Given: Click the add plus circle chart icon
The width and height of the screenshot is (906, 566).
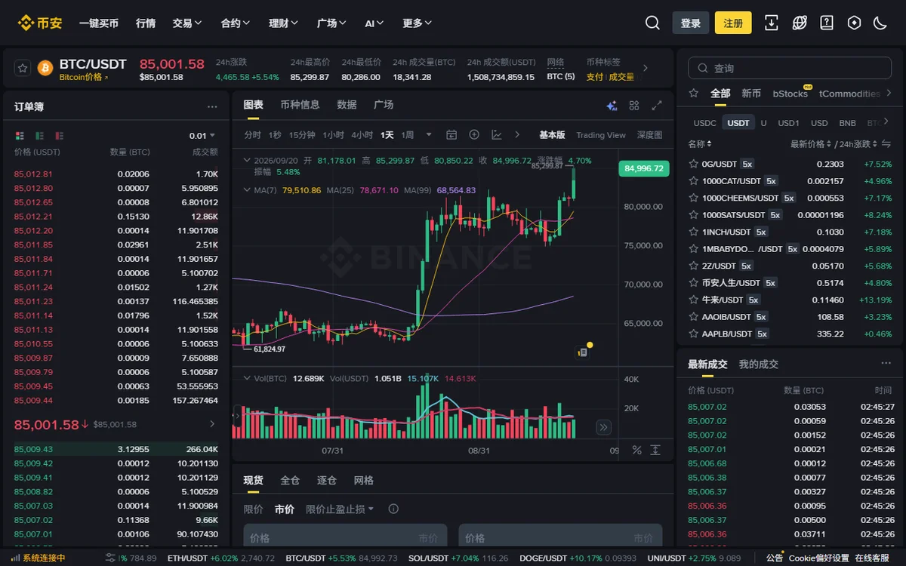Looking at the screenshot, I should (x=474, y=135).
